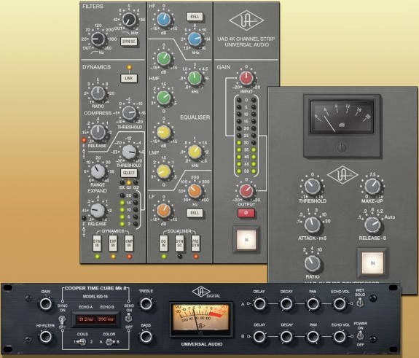Toggle the HF BELL button
Viewport: 419px width, 358px height.
coord(195,16)
